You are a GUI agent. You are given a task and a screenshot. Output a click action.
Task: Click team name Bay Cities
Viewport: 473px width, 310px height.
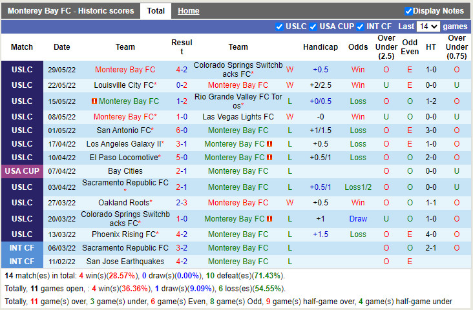click(x=125, y=171)
